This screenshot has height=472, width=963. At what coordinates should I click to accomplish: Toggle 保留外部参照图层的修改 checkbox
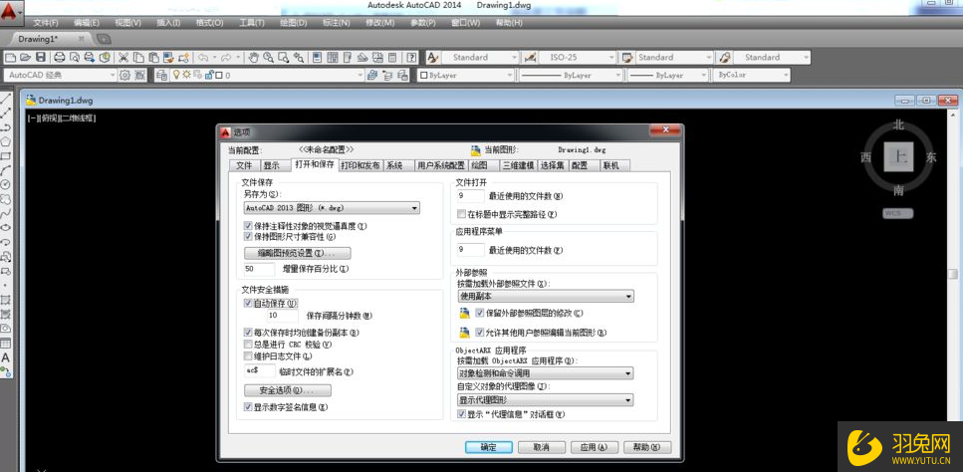(480, 313)
